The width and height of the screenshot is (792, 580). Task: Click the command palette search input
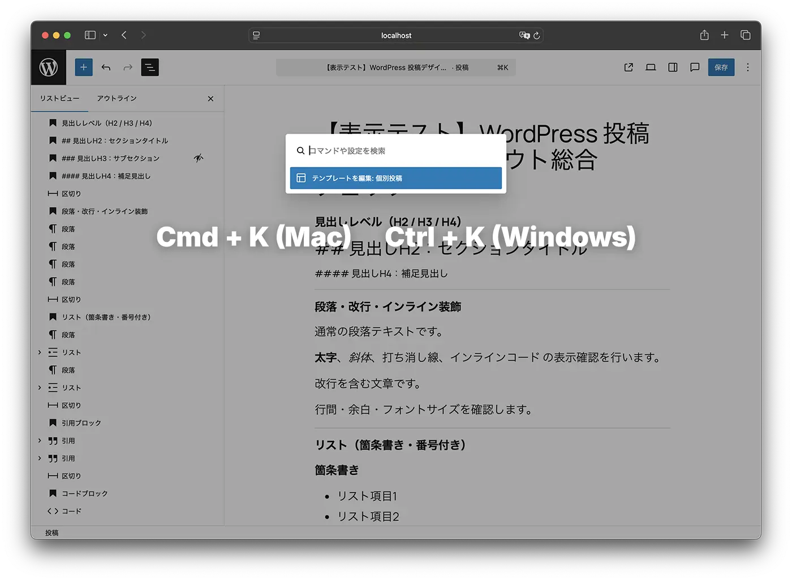[x=395, y=150]
